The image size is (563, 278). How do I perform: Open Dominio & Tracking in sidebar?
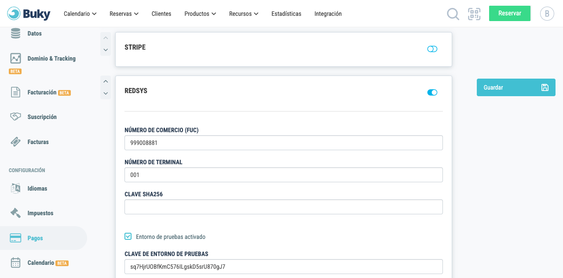coord(51,58)
